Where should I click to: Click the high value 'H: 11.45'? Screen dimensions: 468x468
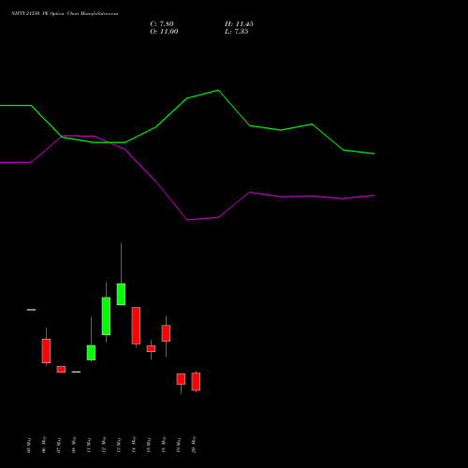pos(239,24)
